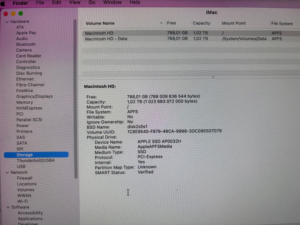Select Wi-Fi under Network
Image resolution: width=300 pixels, height=225 pixels.
[x=23, y=201]
